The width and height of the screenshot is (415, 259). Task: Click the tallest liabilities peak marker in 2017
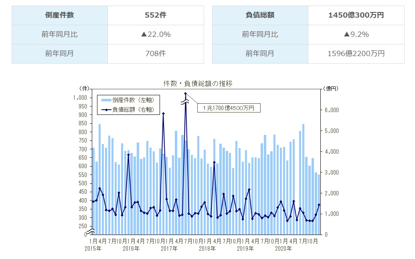186,93
